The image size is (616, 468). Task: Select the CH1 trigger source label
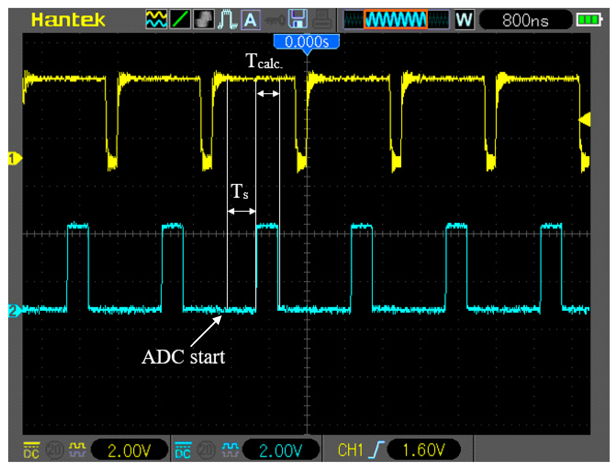tap(351, 448)
